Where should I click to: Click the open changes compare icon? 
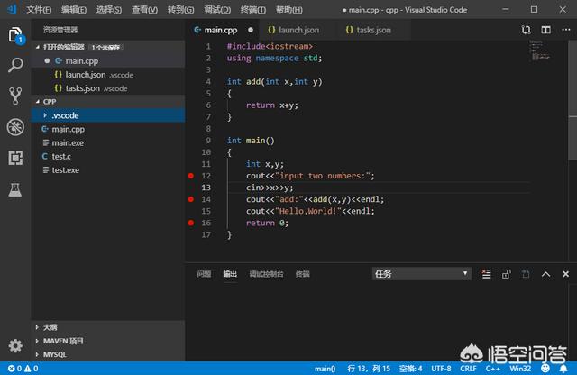pos(526,30)
